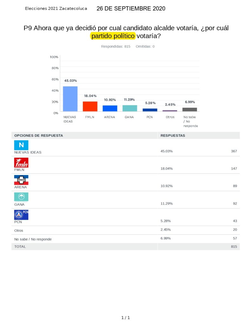Image resolution: width=251 pixels, height=326 pixels.
Task: Click the page indicator 1 / 1
Action: [x=126, y=317]
